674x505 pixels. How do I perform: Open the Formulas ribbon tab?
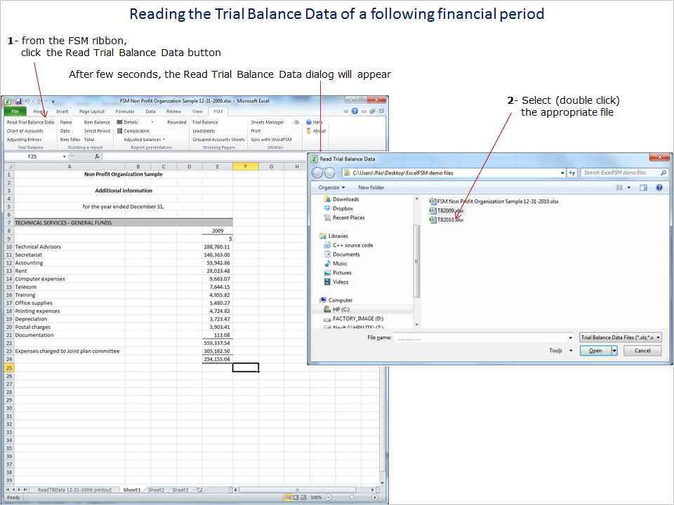[125, 111]
